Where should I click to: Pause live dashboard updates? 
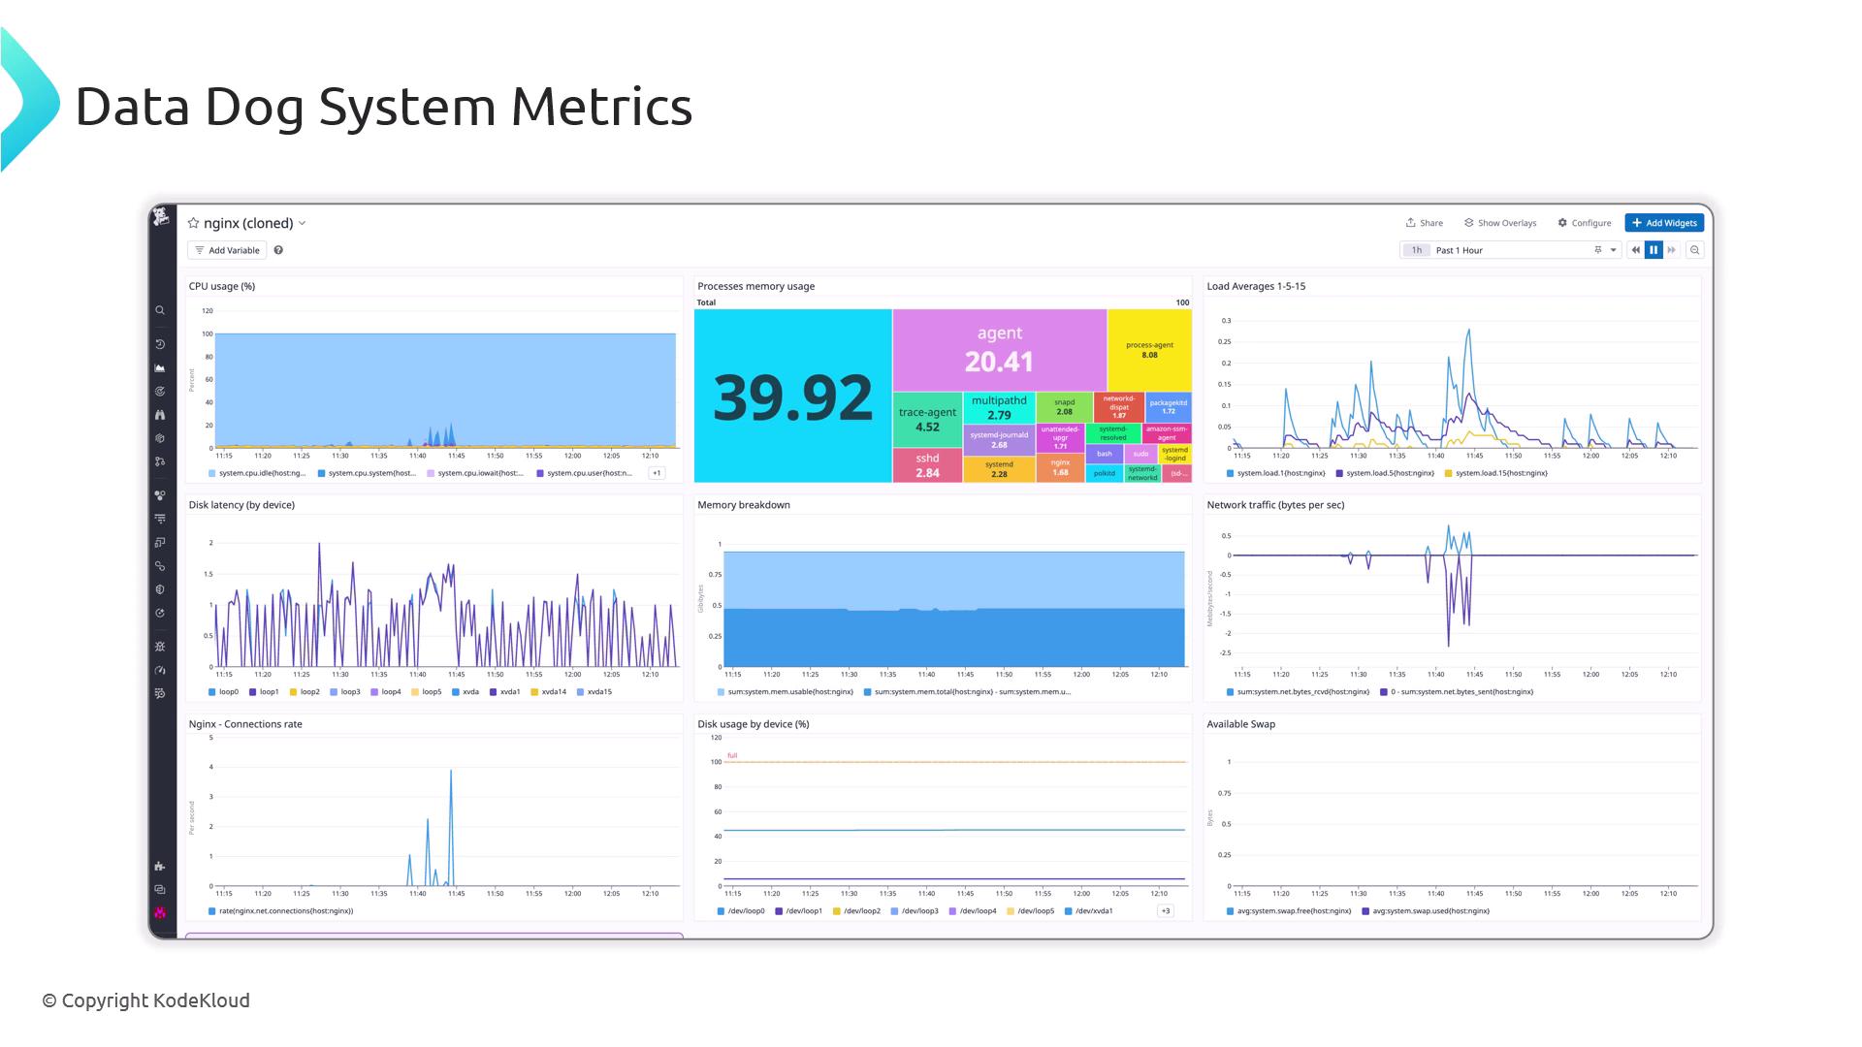(x=1653, y=250)
